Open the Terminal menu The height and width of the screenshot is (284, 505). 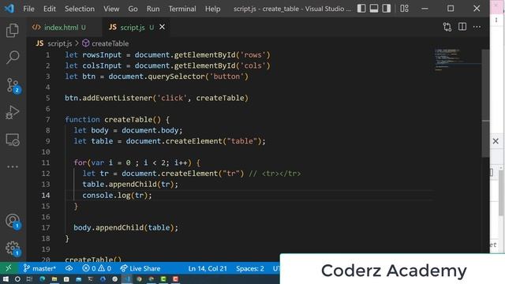point(182,9)
